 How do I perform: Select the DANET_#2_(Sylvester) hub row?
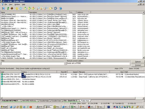(x=45, y=48)
